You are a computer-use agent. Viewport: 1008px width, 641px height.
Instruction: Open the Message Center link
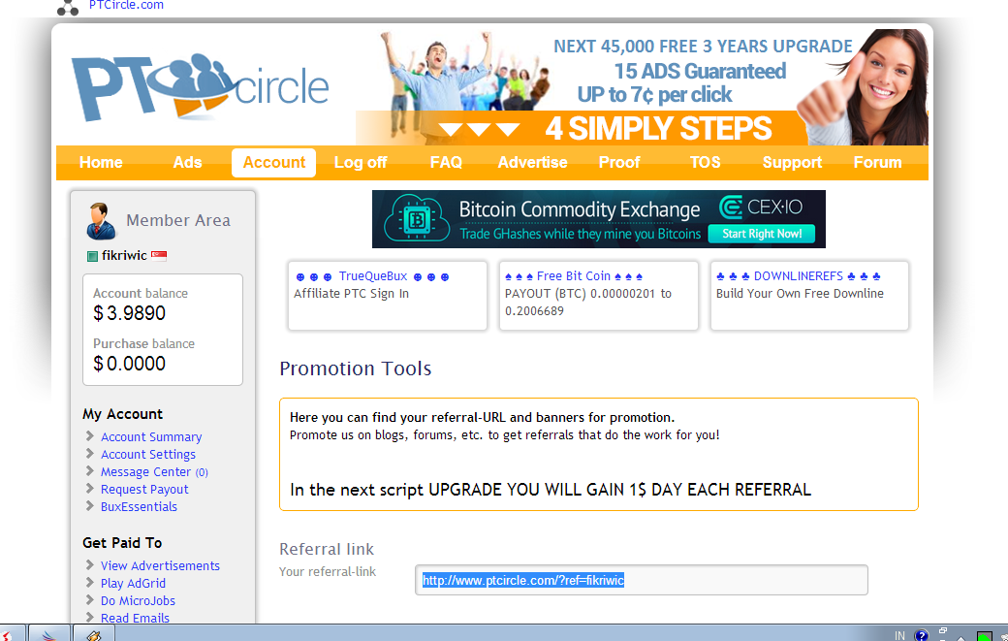(154, 472)
